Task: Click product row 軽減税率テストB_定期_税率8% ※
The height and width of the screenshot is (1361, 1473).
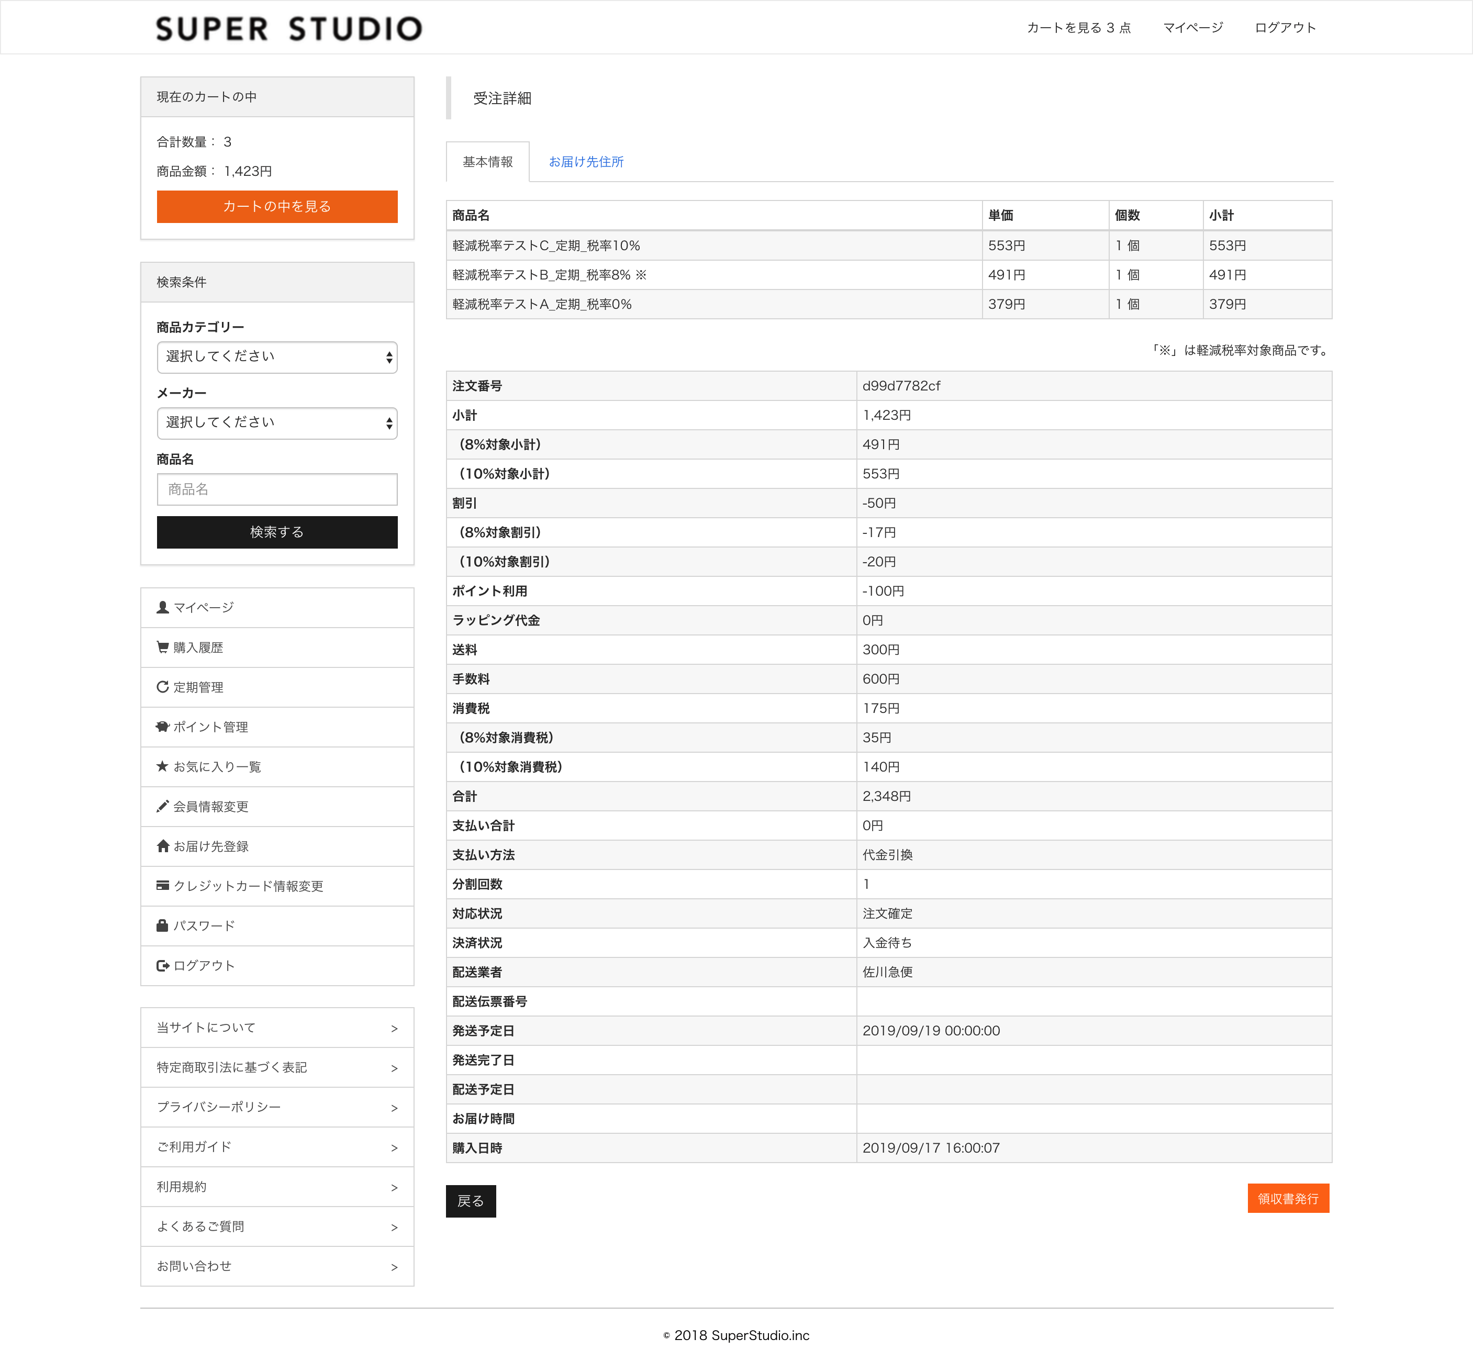Action: point(889,275)
